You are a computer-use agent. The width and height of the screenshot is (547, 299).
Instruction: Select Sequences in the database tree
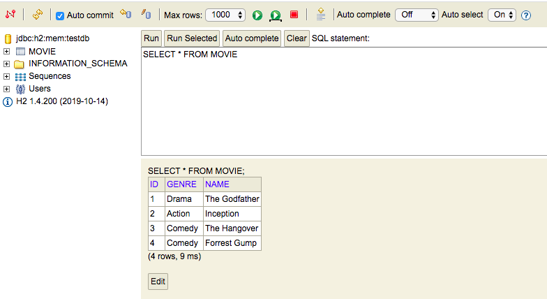(x=50, y=76)
